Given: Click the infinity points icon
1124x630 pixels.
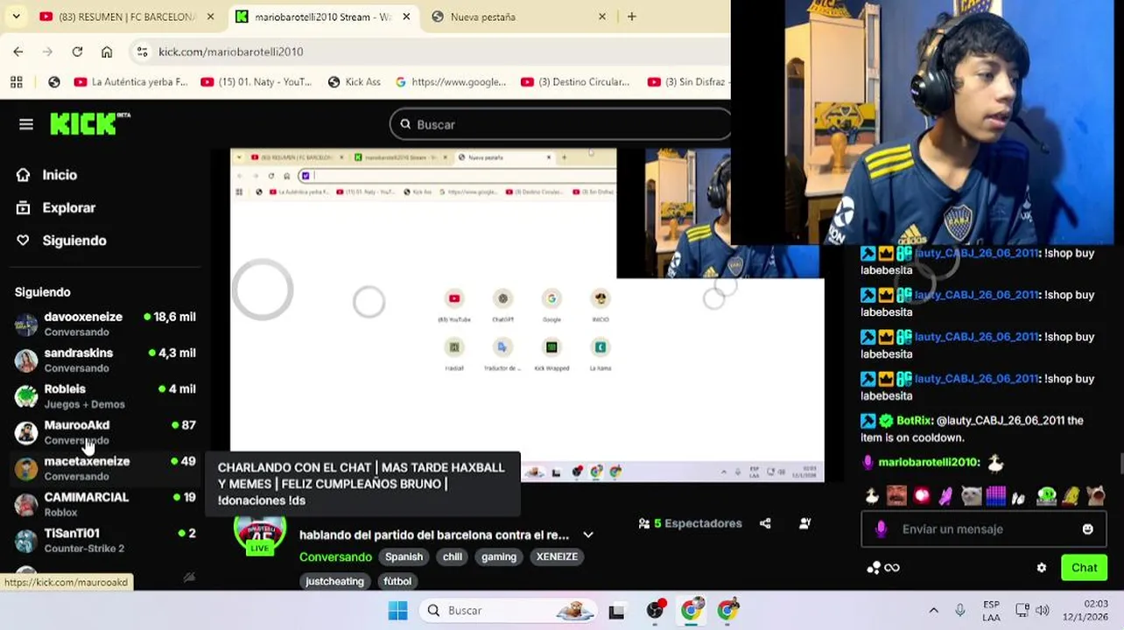Looking at the screenshot, I should click(x=892, y=568).
